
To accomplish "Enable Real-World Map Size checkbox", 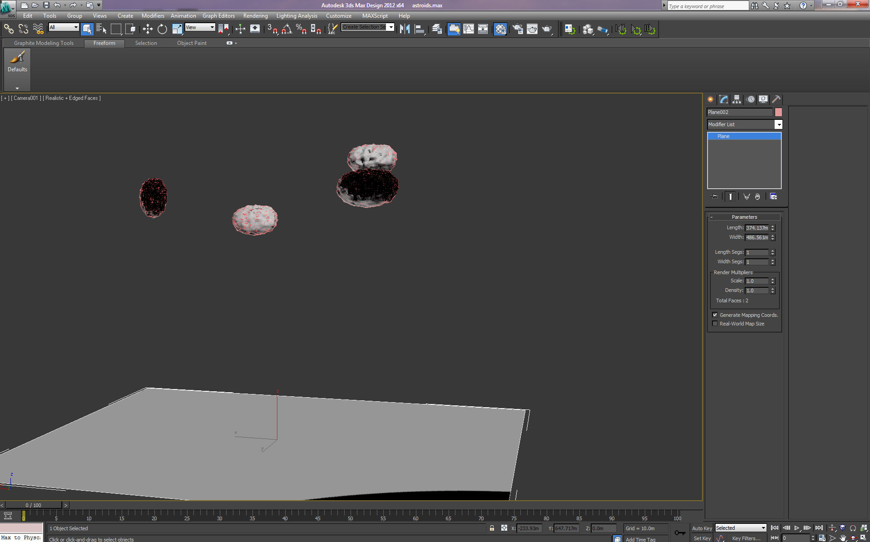I will [x=715, y=324].
